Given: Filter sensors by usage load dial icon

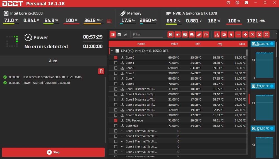Looking at the screenshot, I should (259, 35).
